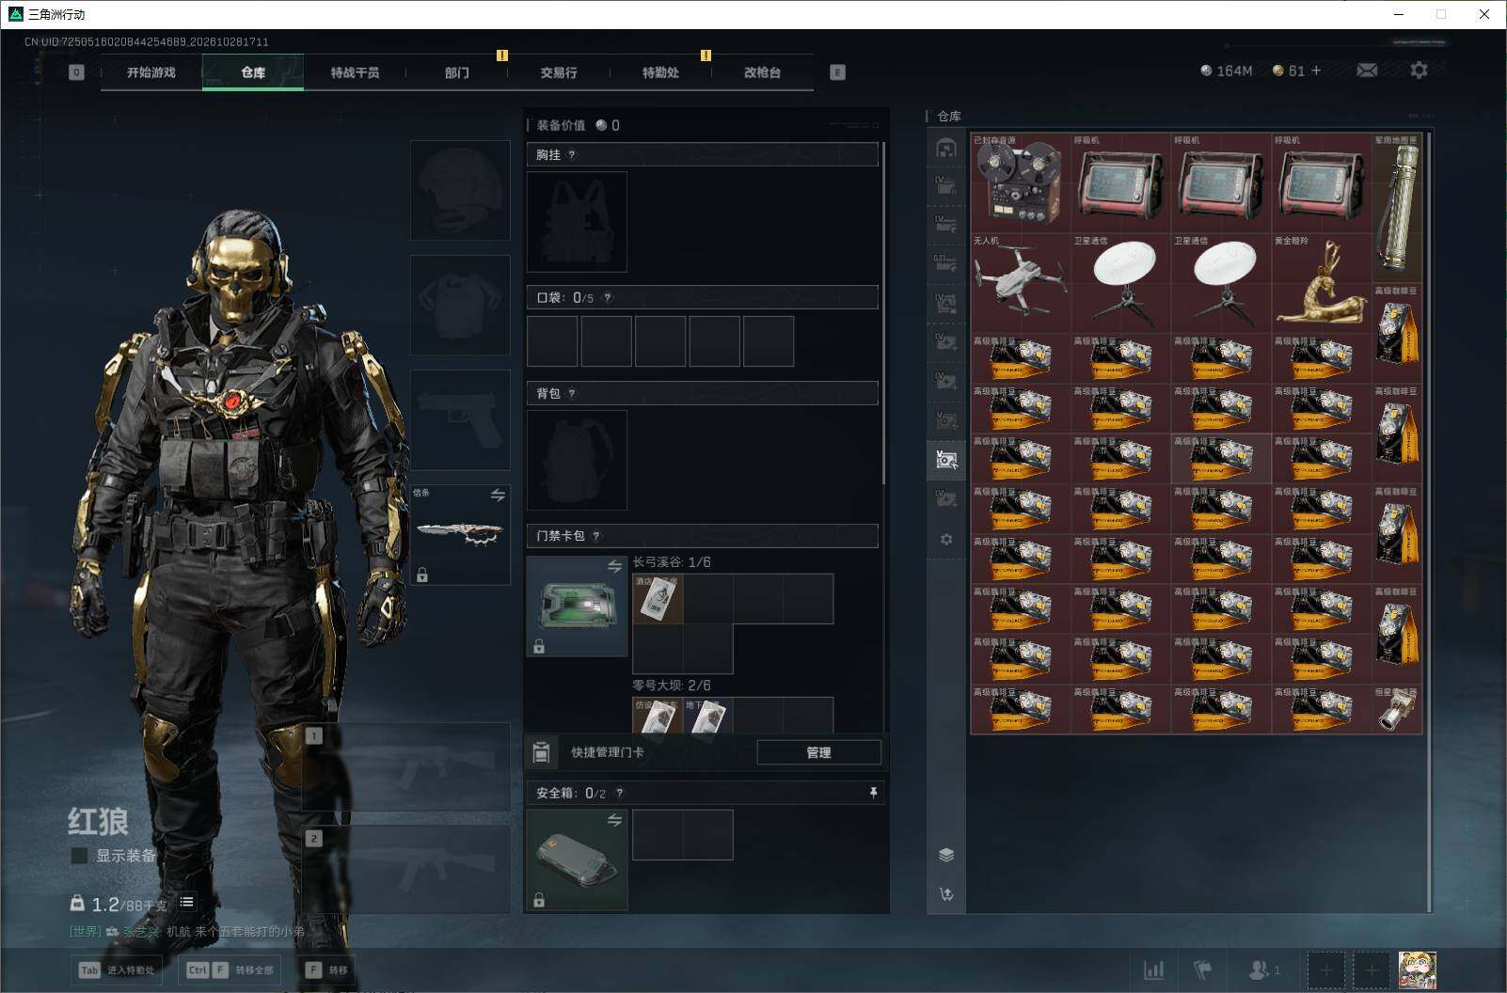Image resolution: width=1507 pixels, height=993 pixels.
Task: Click the plus icon next to 61 currency
Action: pos(1316,71)
